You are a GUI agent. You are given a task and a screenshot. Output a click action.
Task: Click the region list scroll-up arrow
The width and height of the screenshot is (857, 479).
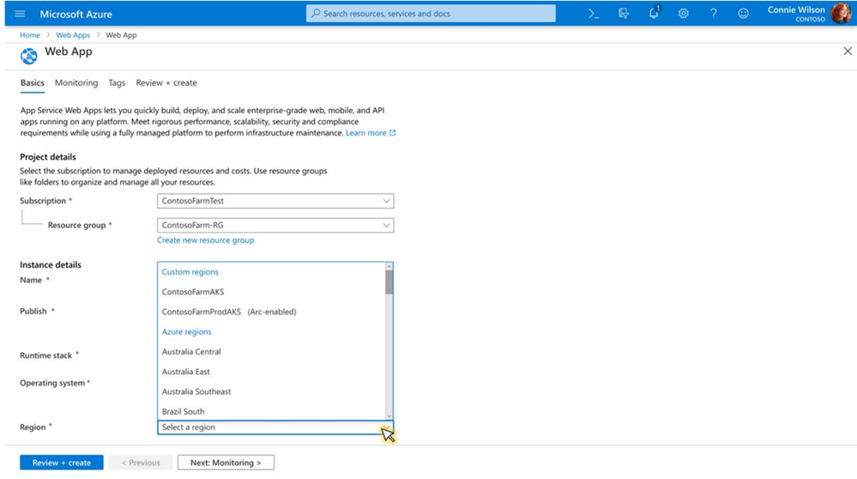coord(389,266)
